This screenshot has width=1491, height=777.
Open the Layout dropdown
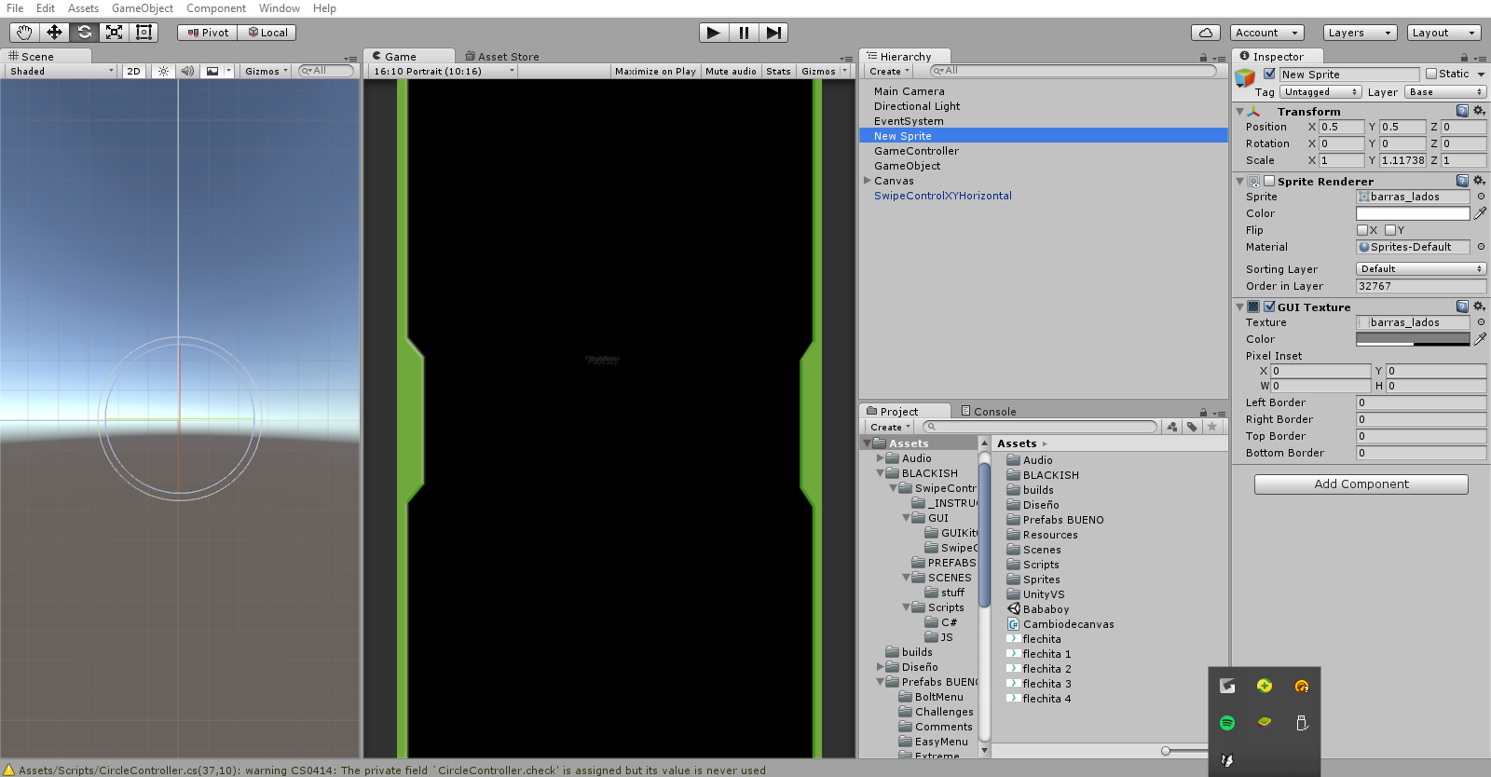pos(1444,33)
